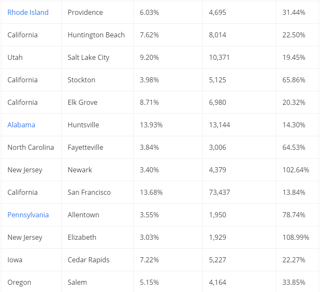Click the San Francisco cell

89,192
